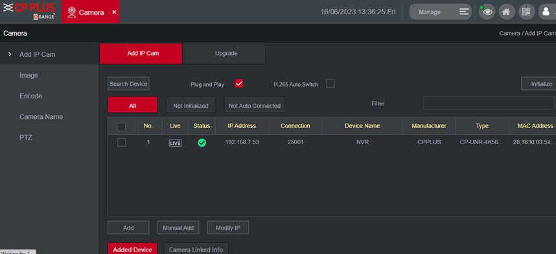Sort by the IP Address column header
This screenshot has height=254, width=556.
click(242, 126)
